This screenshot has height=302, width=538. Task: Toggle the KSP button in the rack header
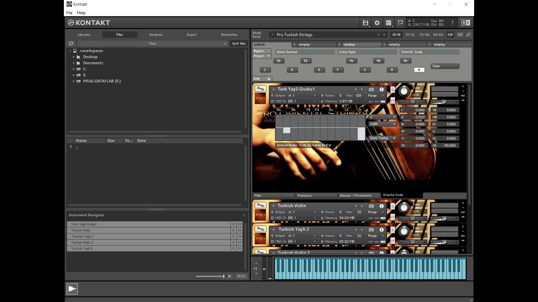[x=450, y=35]
